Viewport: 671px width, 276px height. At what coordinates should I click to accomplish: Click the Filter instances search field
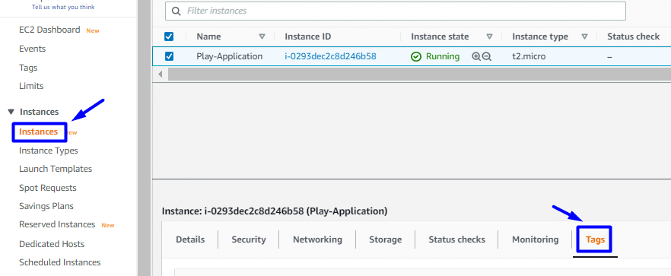click(396, 11)
